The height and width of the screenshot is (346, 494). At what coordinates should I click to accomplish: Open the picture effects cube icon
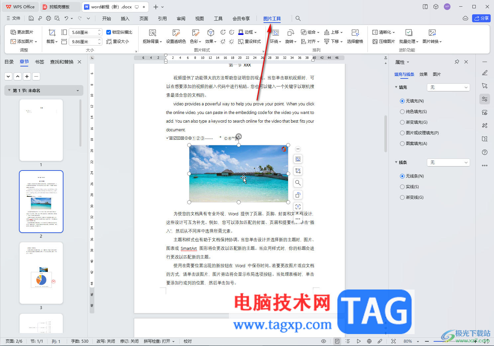(211, 33)
